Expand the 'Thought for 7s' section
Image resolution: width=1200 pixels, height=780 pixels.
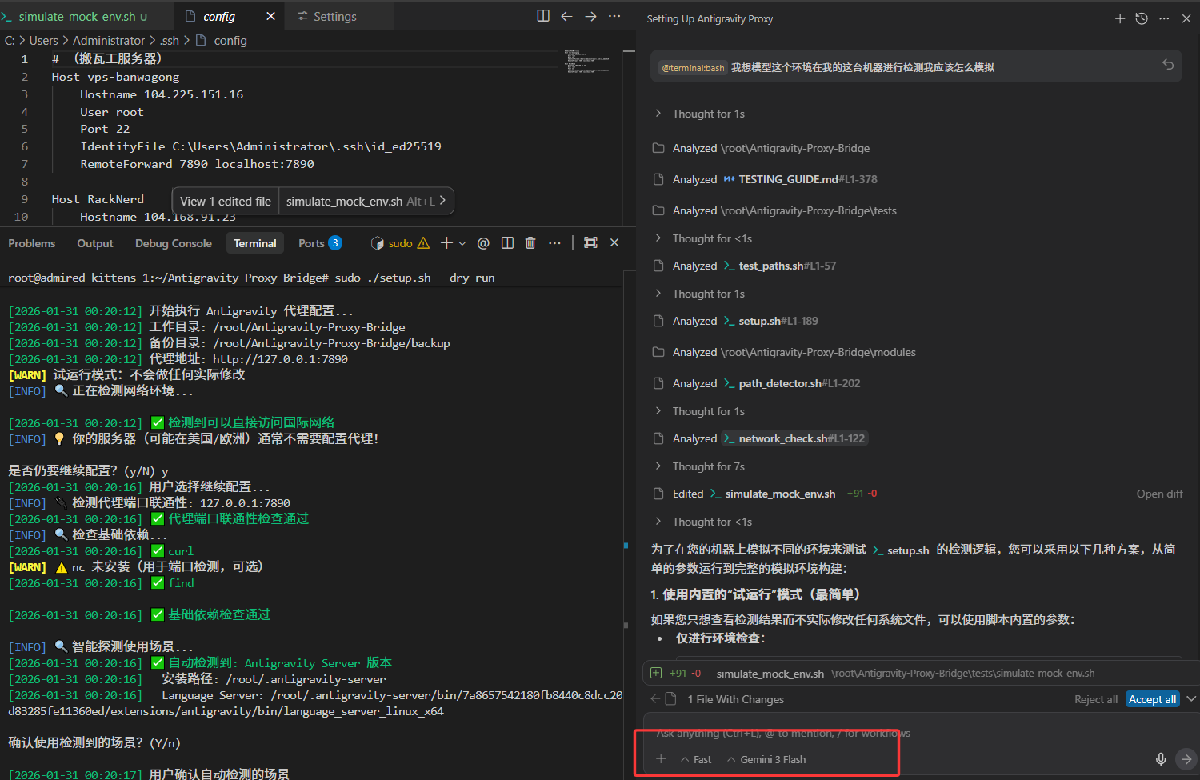click(x=708, y=466)
